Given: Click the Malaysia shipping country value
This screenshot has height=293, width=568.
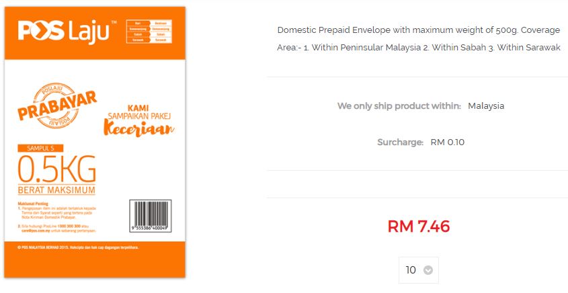Looking at the screenshot, I should (x=486, y=106).
